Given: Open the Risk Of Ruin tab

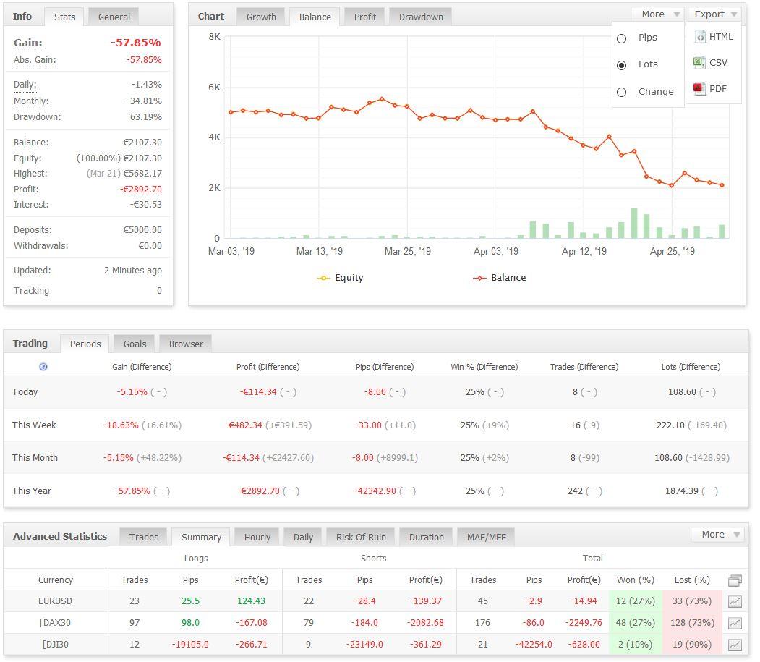Looking at the screenshot, I should pyautogui.click(x=361, y=537).
